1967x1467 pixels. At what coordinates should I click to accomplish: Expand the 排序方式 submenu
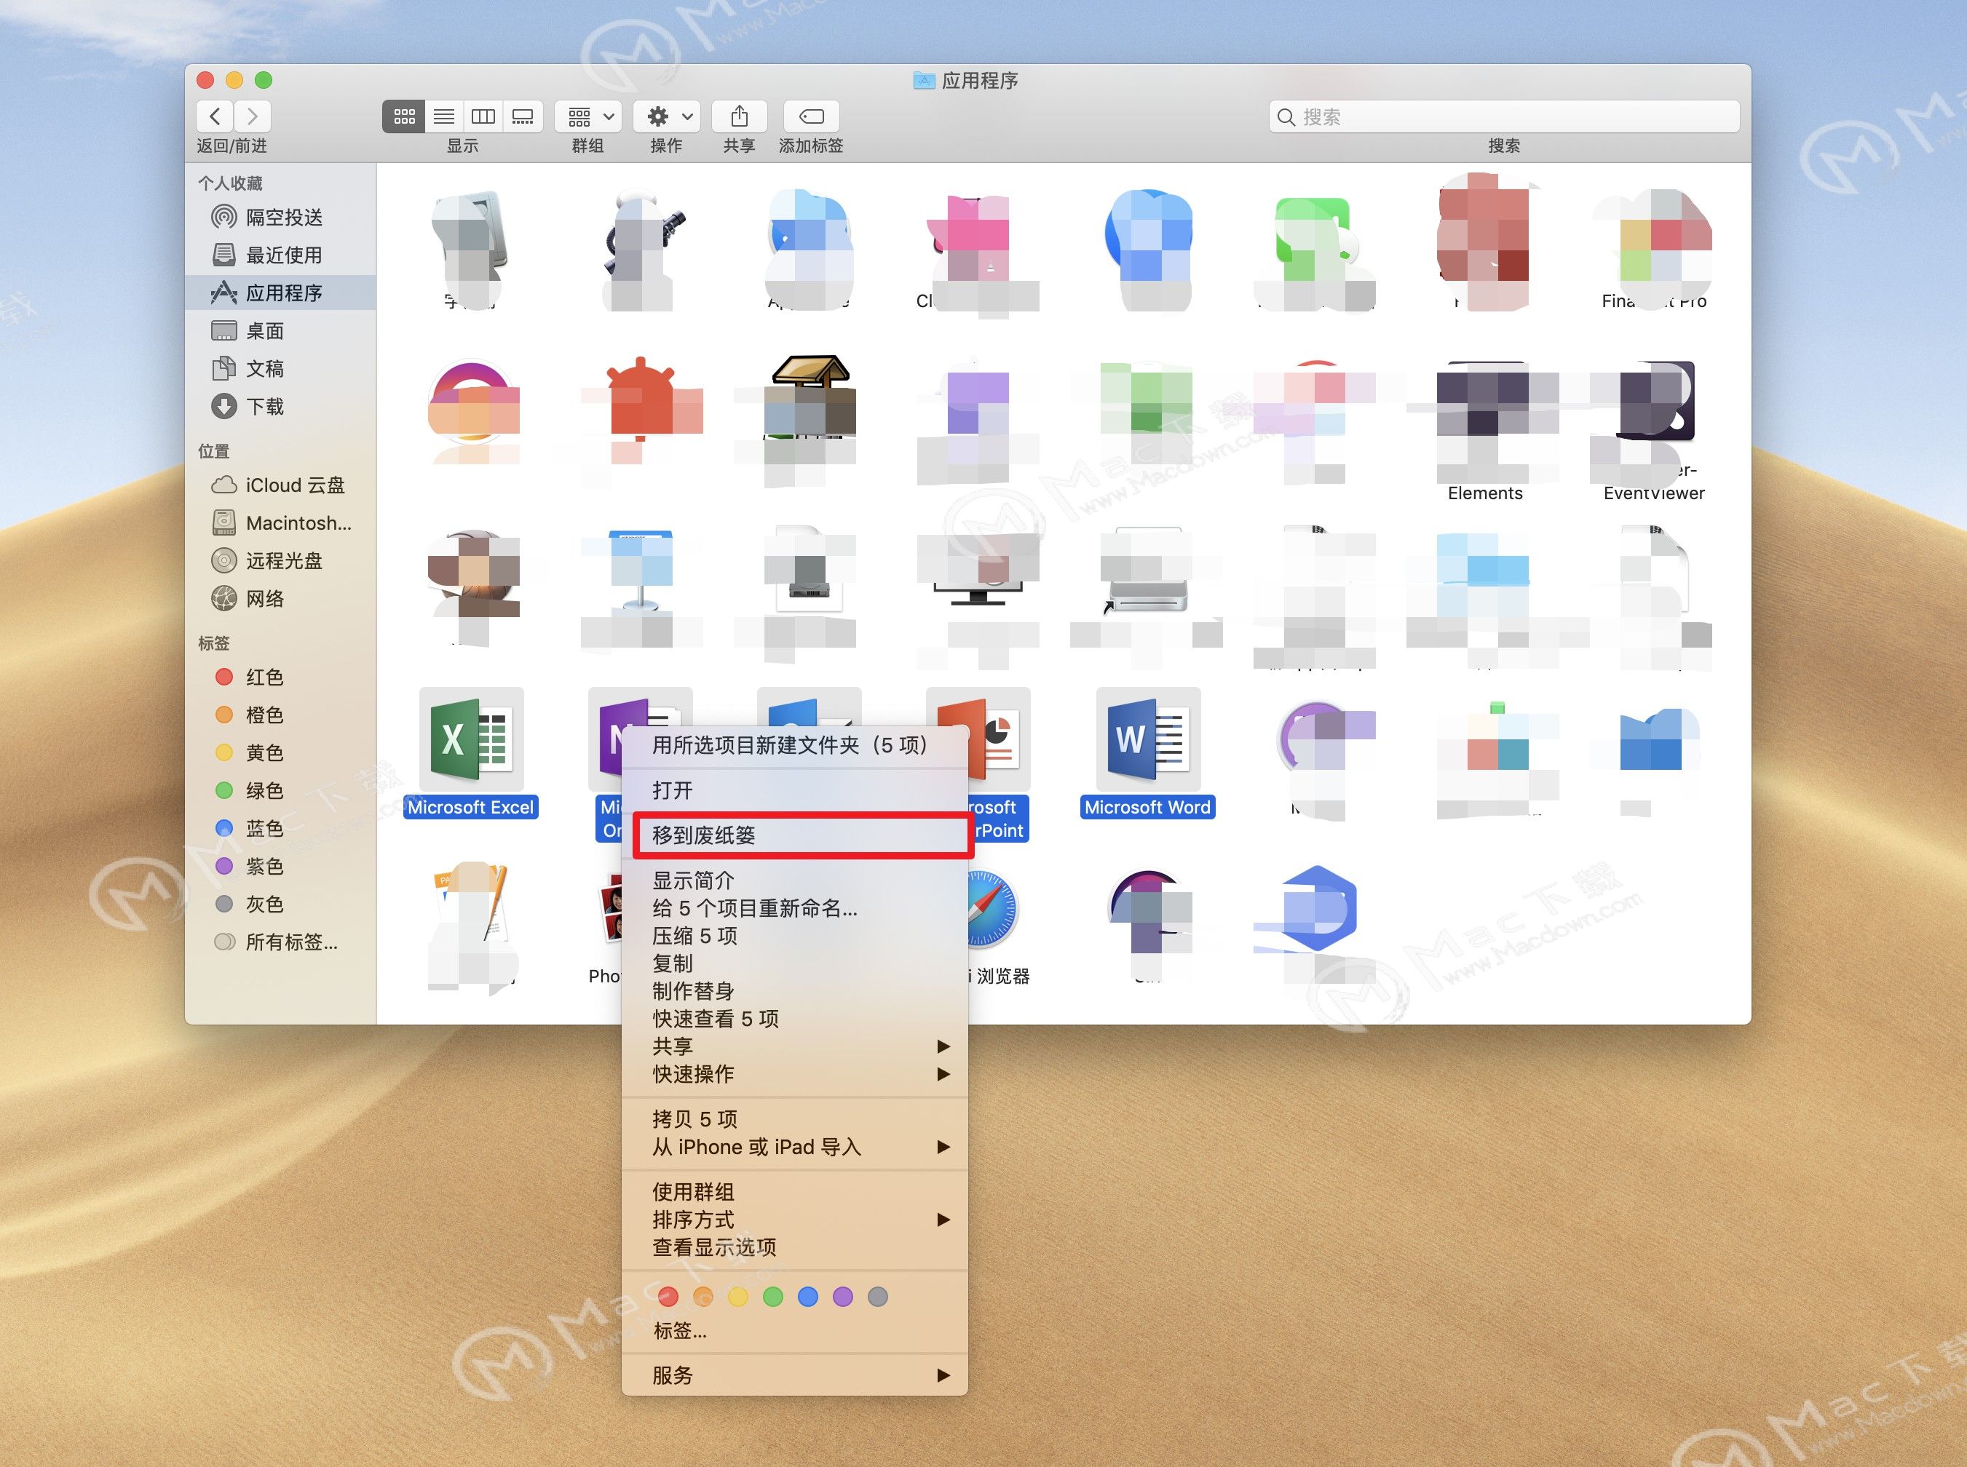point(794,1220)
